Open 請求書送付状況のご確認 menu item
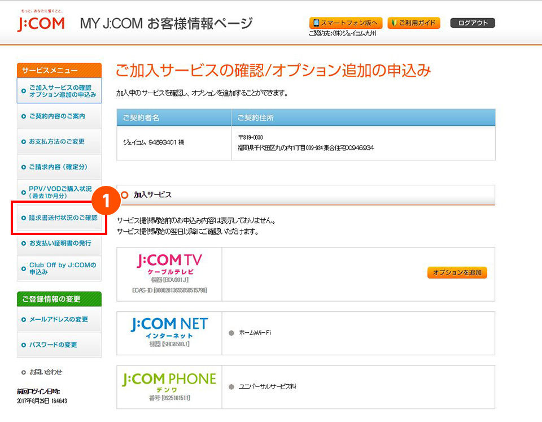542x422 pixels. pyautogui.click(x=59, y=217)
